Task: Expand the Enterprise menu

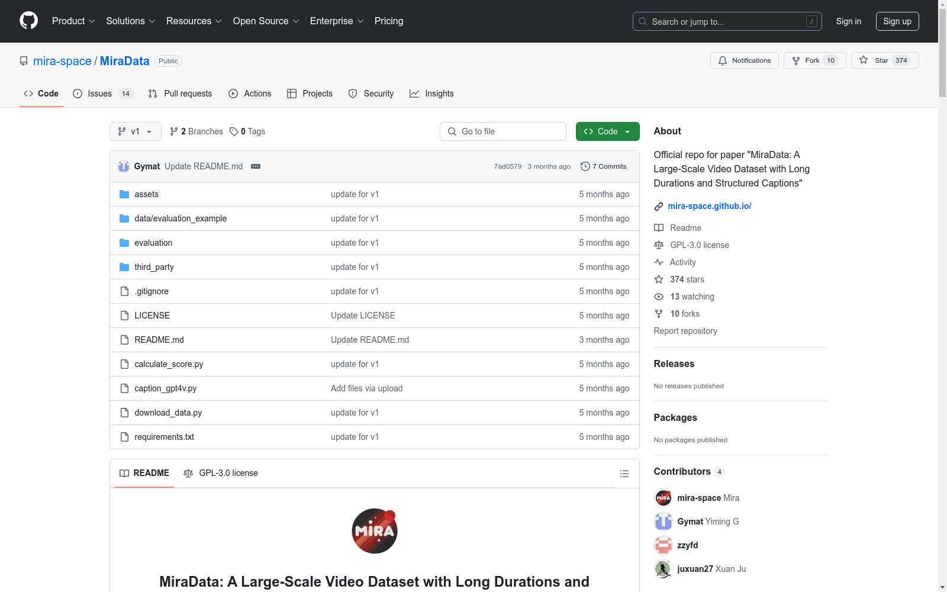Action: 337,21
